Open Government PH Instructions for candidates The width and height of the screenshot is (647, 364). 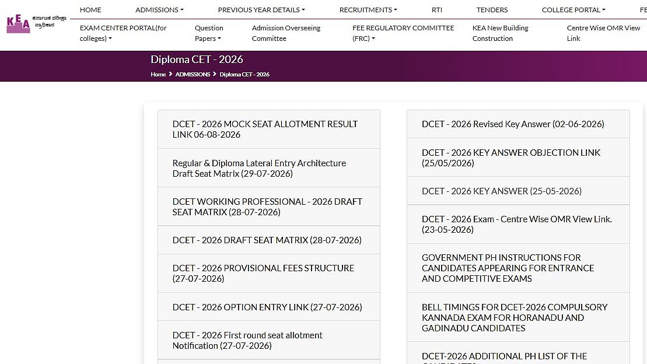[518, 268]
